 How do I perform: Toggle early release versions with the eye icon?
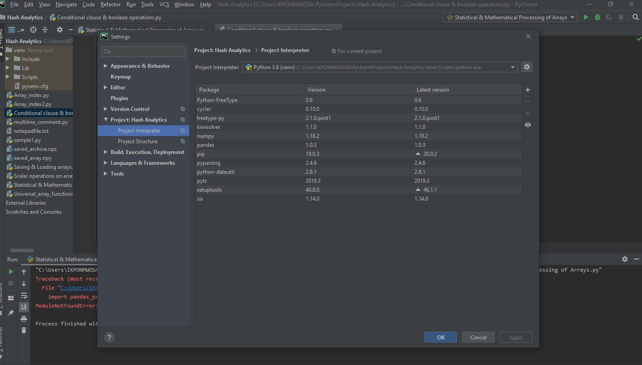tap(528, 124)
